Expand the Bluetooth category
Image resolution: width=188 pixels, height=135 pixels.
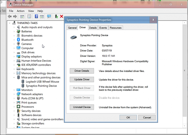(x=14, y=40)
